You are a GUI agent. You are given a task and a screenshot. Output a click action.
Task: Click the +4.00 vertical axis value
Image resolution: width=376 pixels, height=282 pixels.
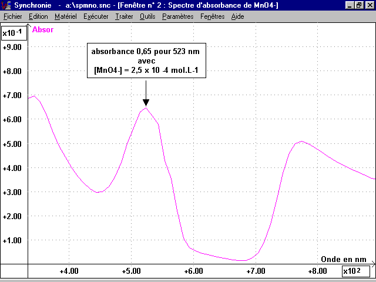pyautogui.click(x=12, y=168)
